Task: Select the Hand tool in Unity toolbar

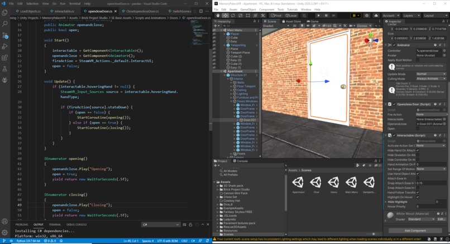Action: (218, 16)
